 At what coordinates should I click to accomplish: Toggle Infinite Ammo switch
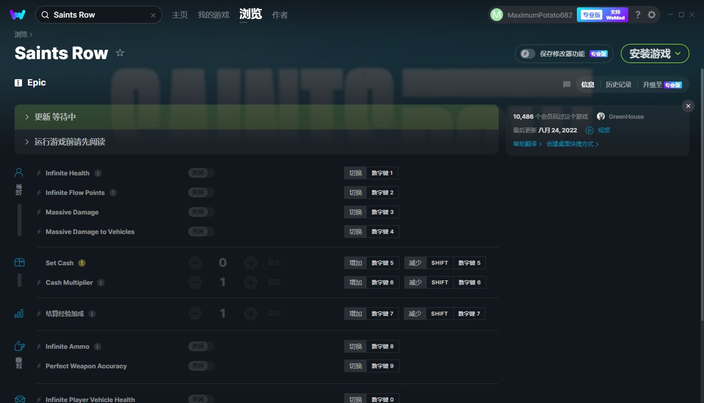click(201, 346)
